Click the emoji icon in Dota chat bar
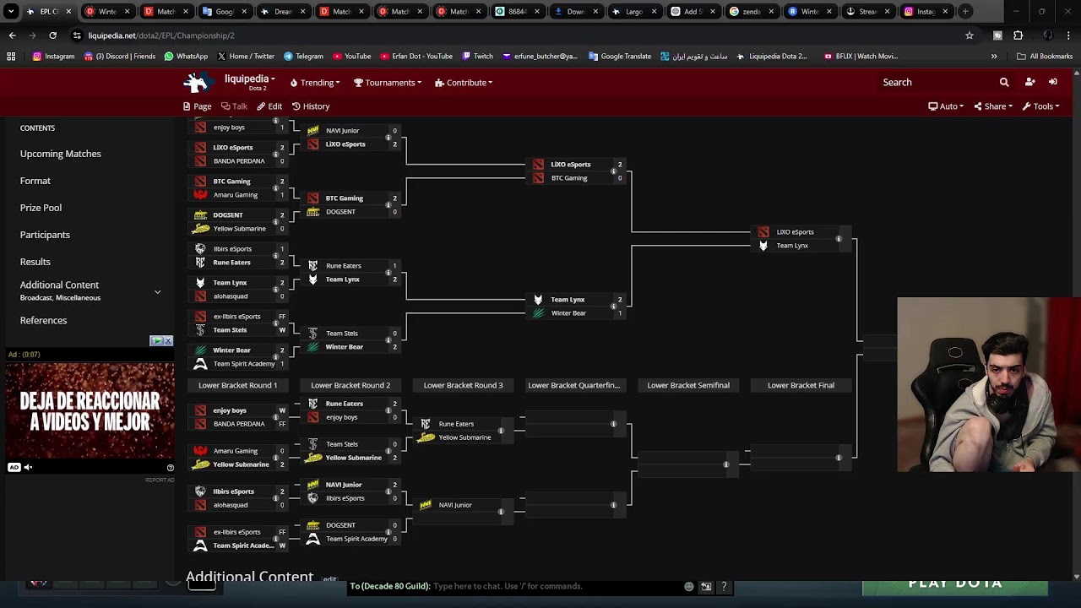Image resolution: width=1081 pixels, height=608 pixels. (689, 586)
